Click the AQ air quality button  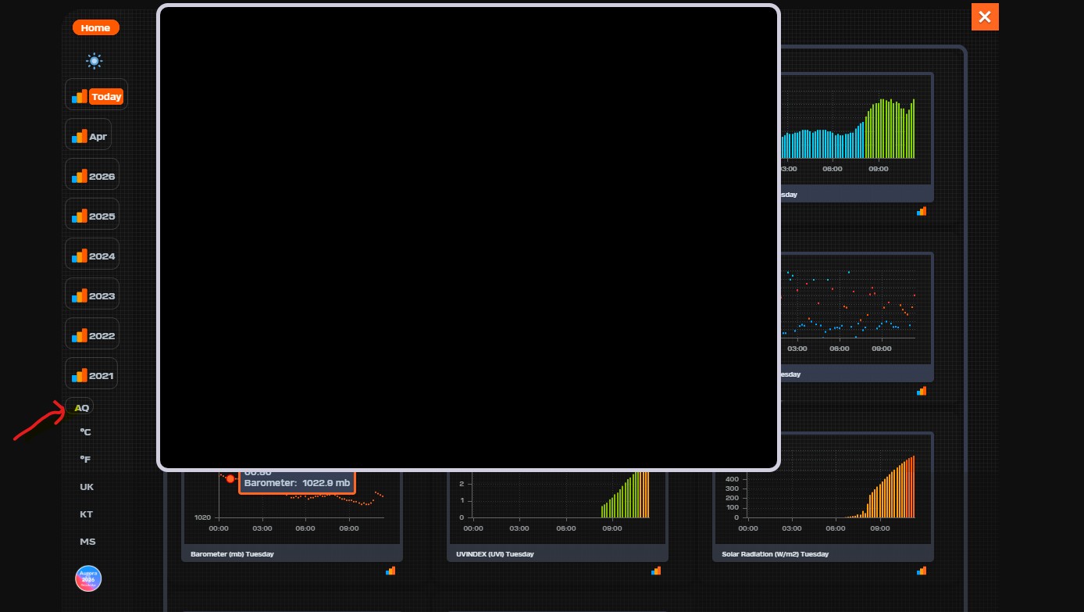[x=82, y=408]
